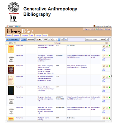This screenshot has width=117, height=124.
Task: Open the Talk tab
Action: click(32, 35)
